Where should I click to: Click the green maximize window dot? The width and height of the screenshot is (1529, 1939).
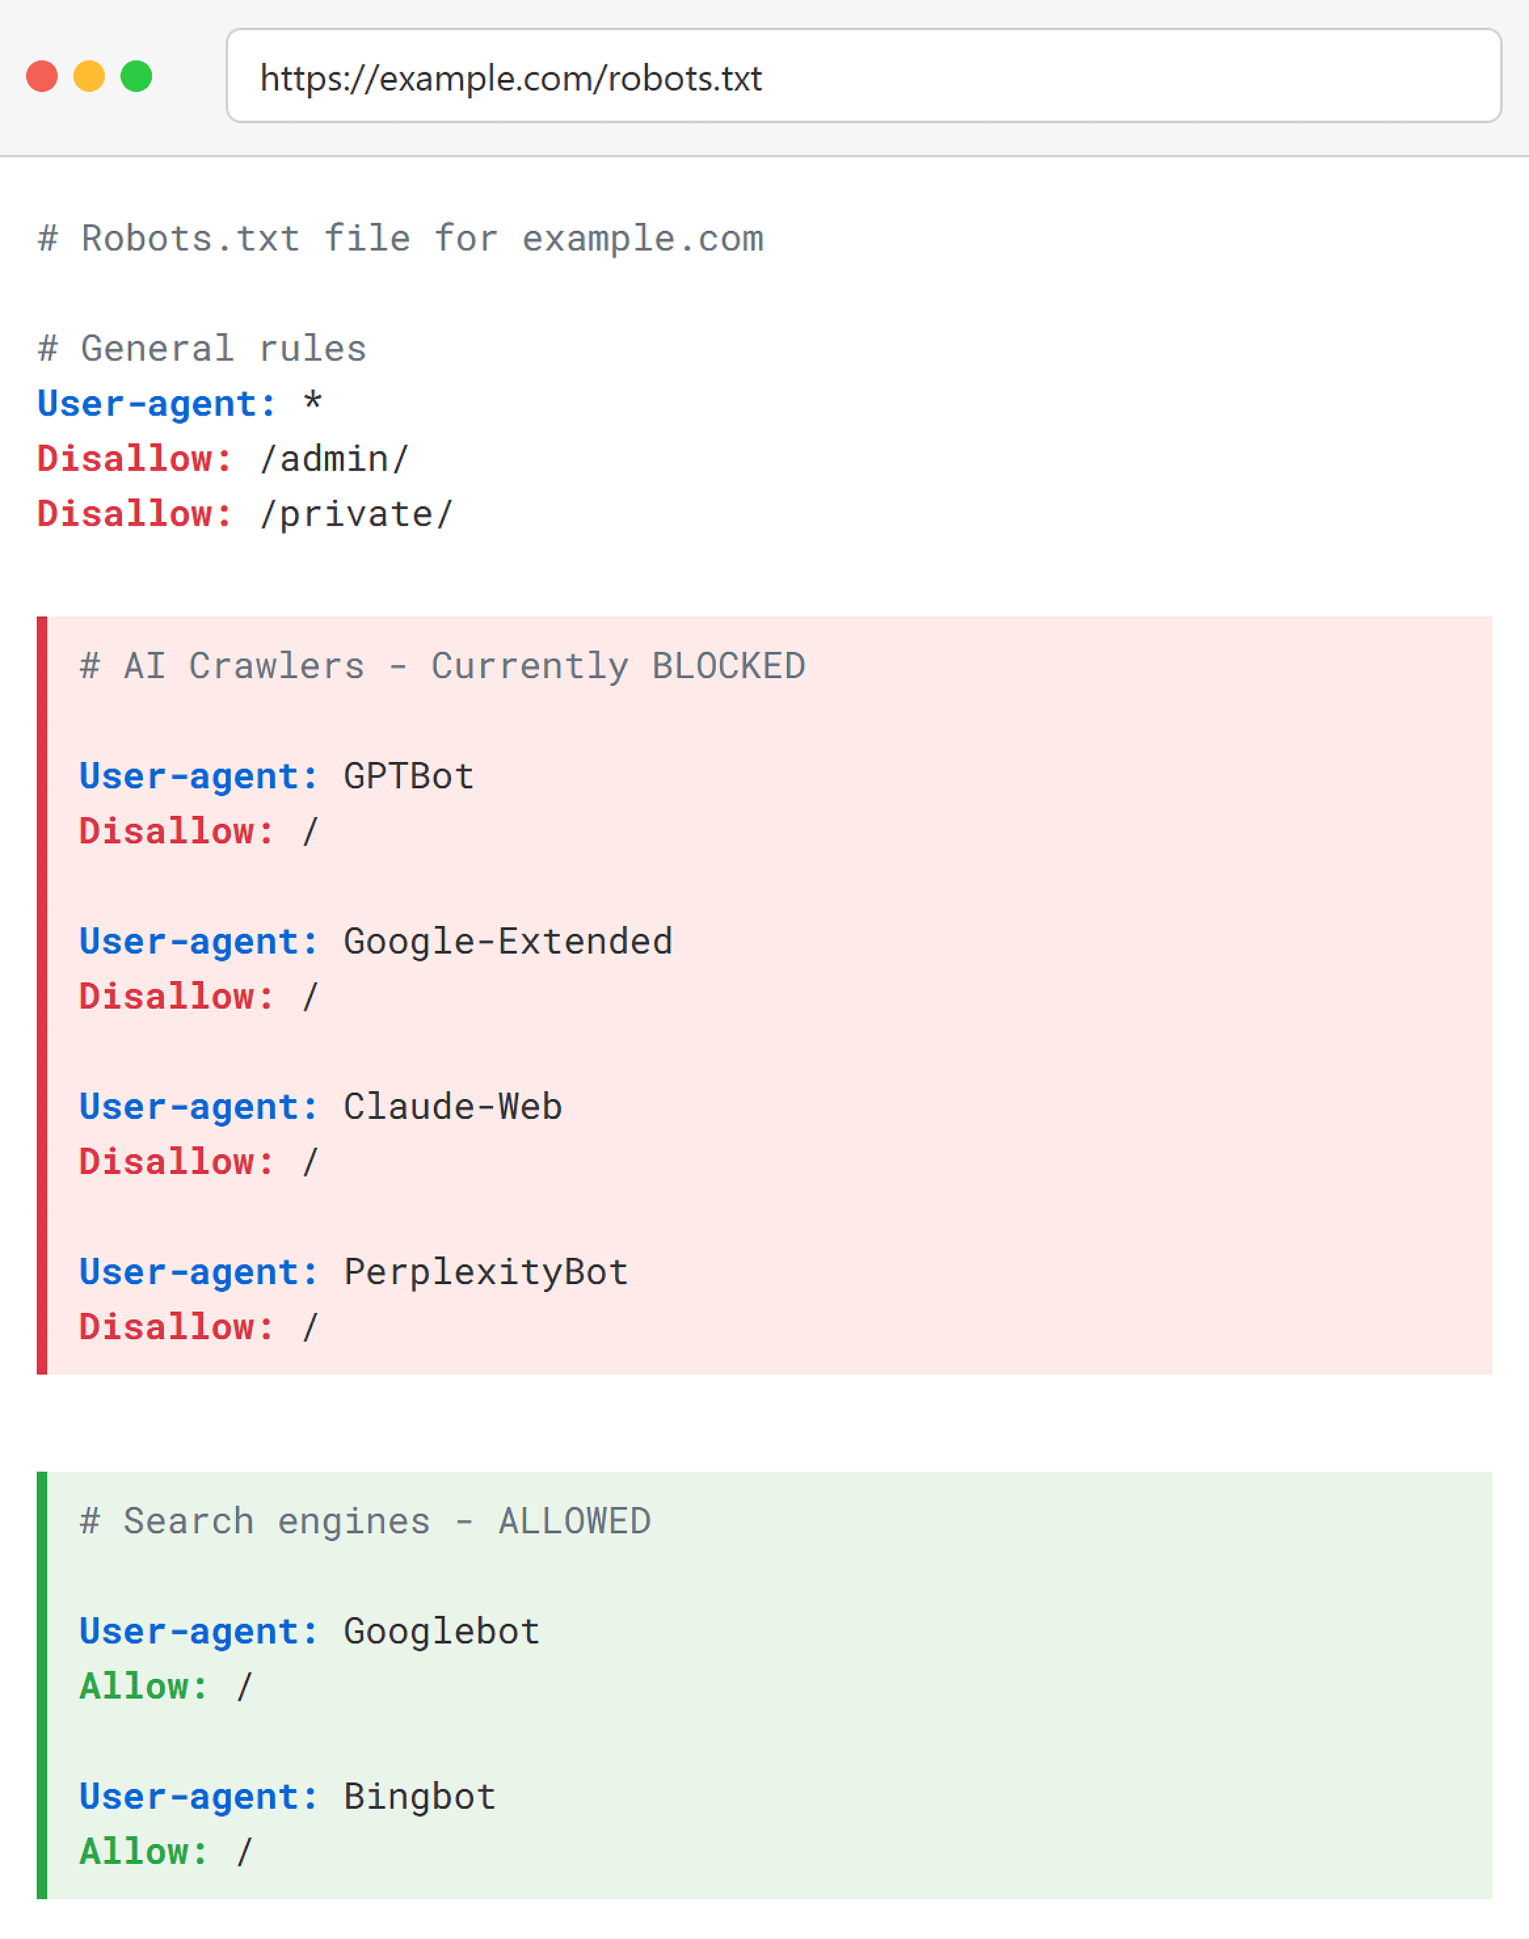tap(137, 76)
